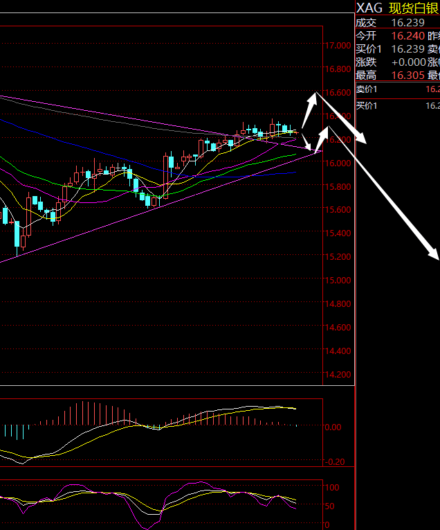Click the 14.400 price axis label
This screenshot has height=530, width=440.
[338, 351]
